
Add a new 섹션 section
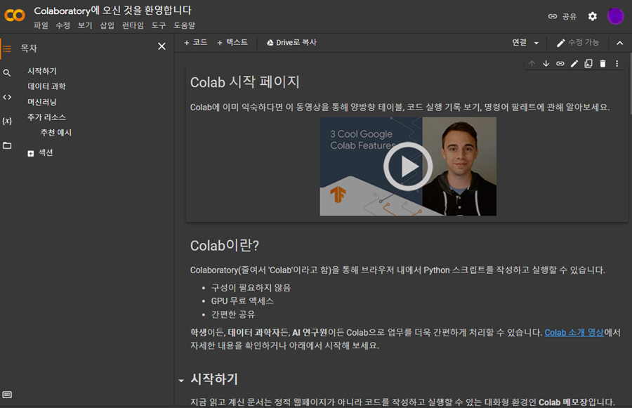click(x=40, y=153)
